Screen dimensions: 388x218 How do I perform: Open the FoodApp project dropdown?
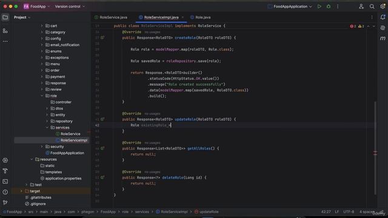point(36,7)
